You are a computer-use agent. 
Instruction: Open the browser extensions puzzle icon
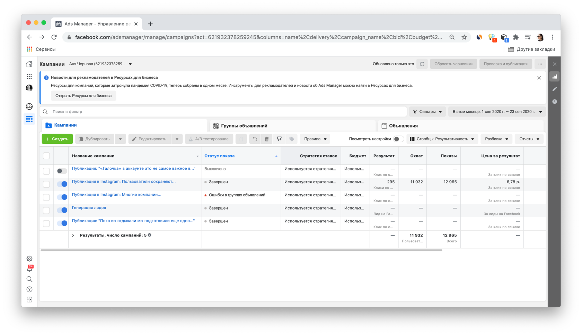(516, 37)
